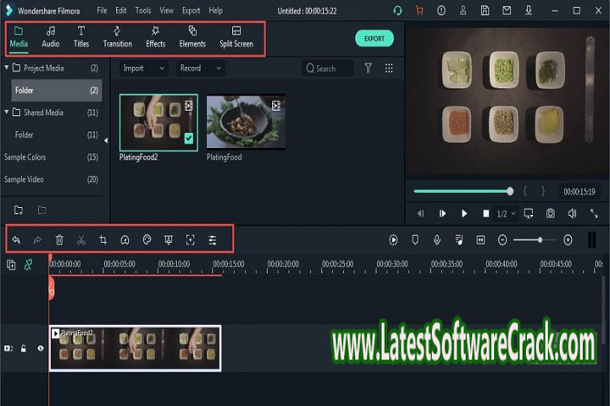The height and width of the screenshot is (406, 610).
Task: Collapse the media panel side arrow
Action: [x=106, y=140]
